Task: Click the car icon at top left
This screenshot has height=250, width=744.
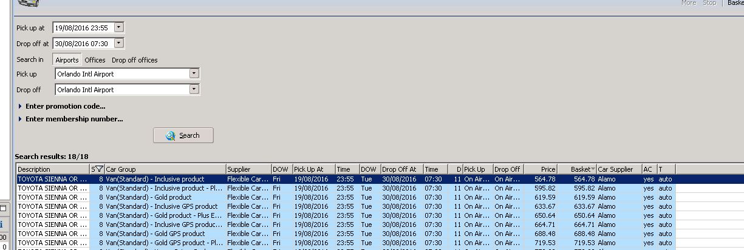Action: [x=28, y=3]
